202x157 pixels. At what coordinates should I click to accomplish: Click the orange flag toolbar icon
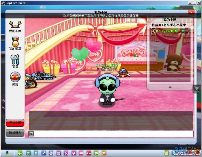click(104, 153)
